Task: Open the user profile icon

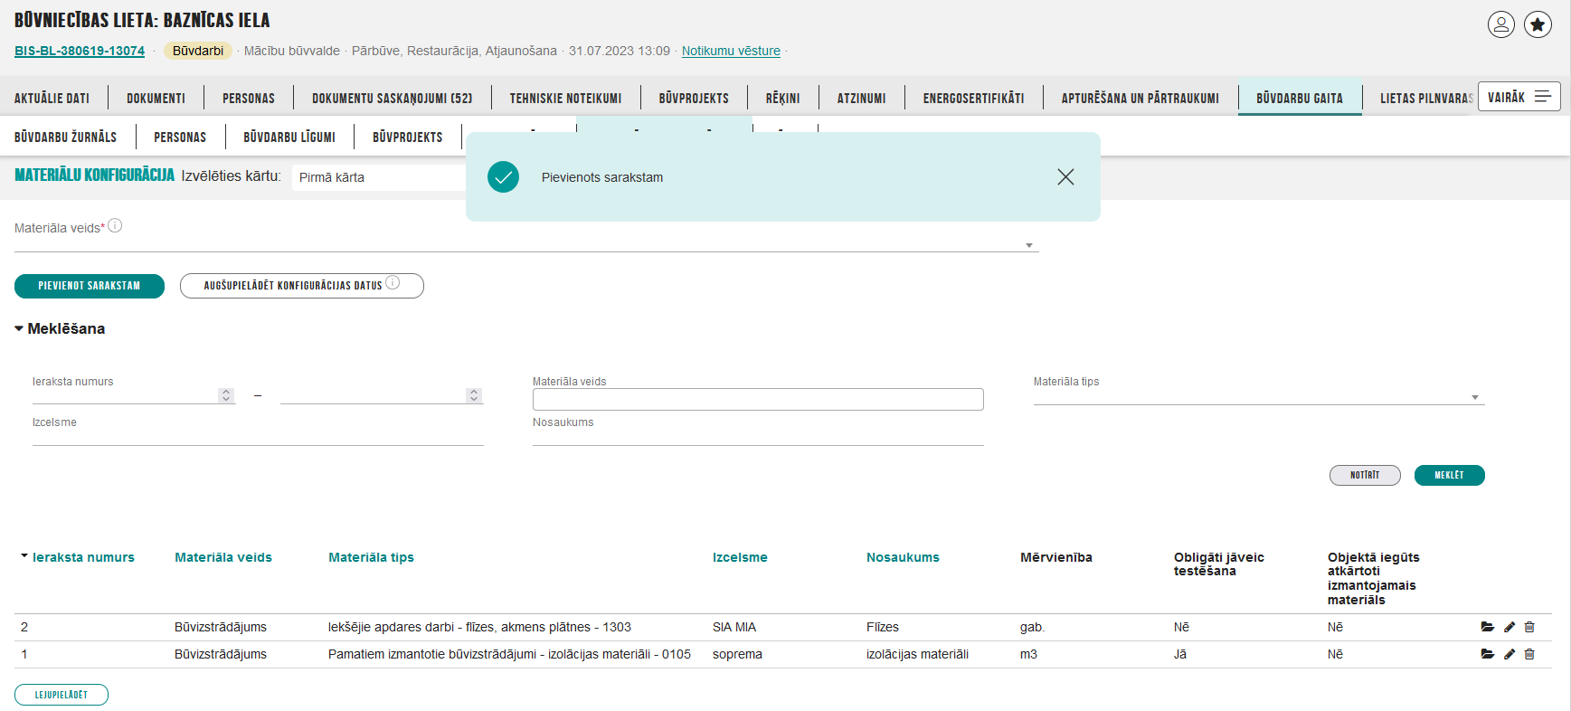Action: click(1501, 24)
